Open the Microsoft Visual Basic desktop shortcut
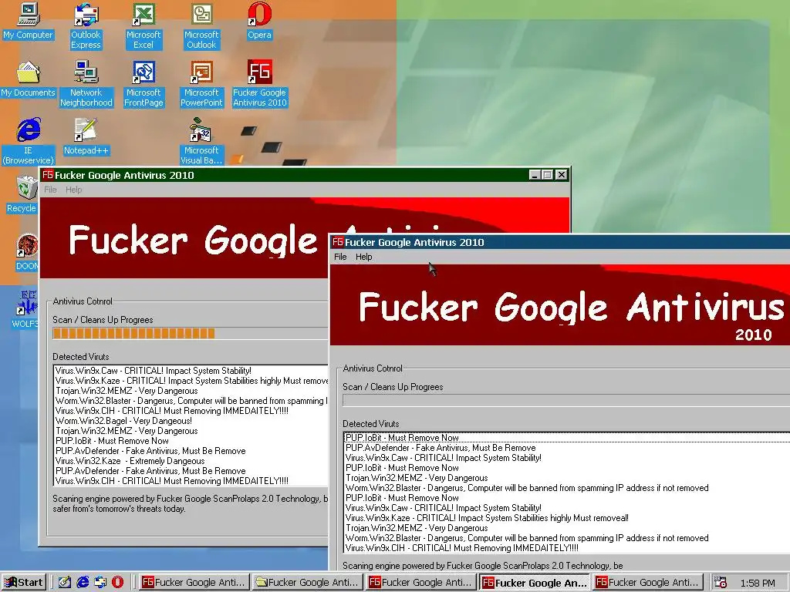 click(201, 142)
